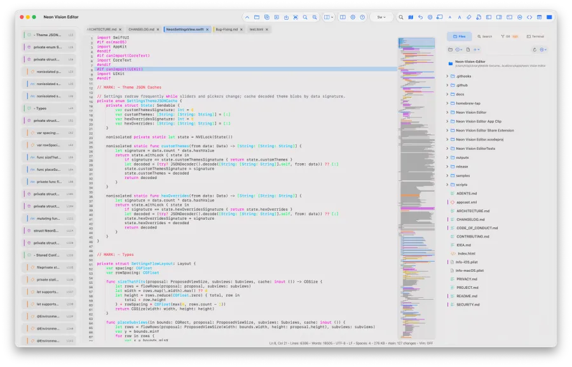Click the solid blue square toolbar icon
The width and height of the screenshot is (572, 367).
[549, 17]
